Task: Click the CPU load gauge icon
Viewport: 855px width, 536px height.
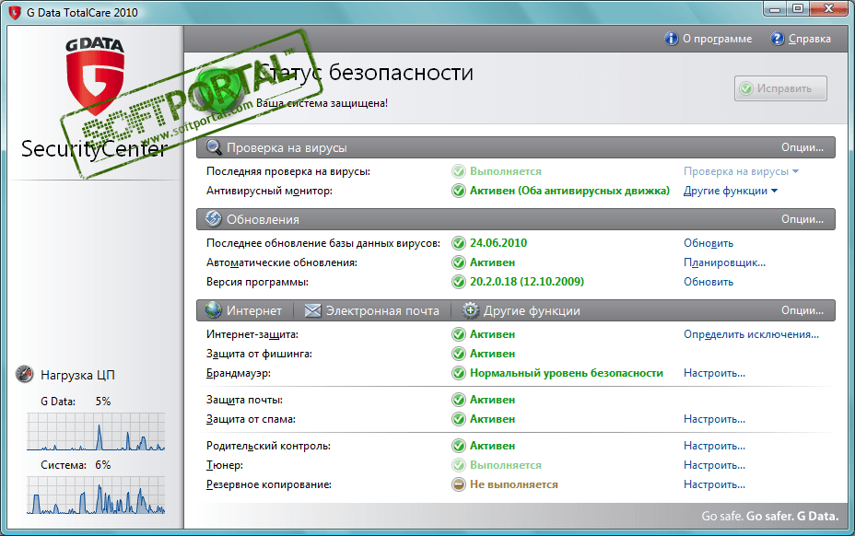Action: point(25,374)
